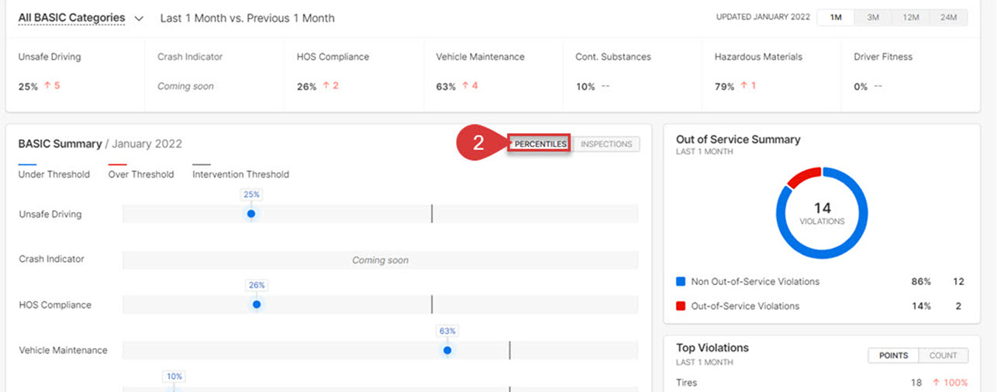Image resolution: width=997 pixels, height=392 pixels.
Task: Click the Unsafe Driving 25% data point
Action: (250, 214)
